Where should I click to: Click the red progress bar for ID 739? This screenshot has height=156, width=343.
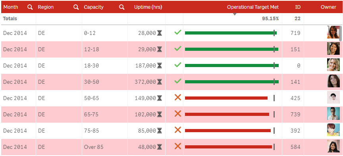pos(227,114)
